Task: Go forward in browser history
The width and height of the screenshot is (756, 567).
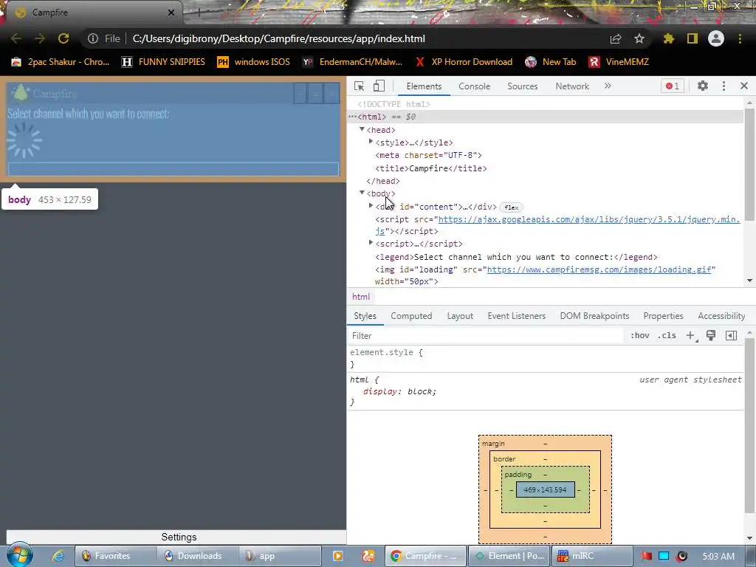Action: pyautogui.click(x=40, y=38)
